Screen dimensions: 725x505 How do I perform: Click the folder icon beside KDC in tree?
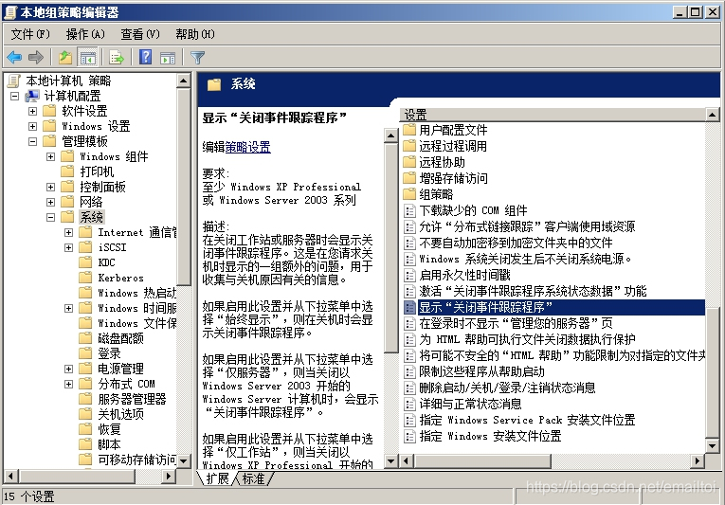(x=85, y=262)
